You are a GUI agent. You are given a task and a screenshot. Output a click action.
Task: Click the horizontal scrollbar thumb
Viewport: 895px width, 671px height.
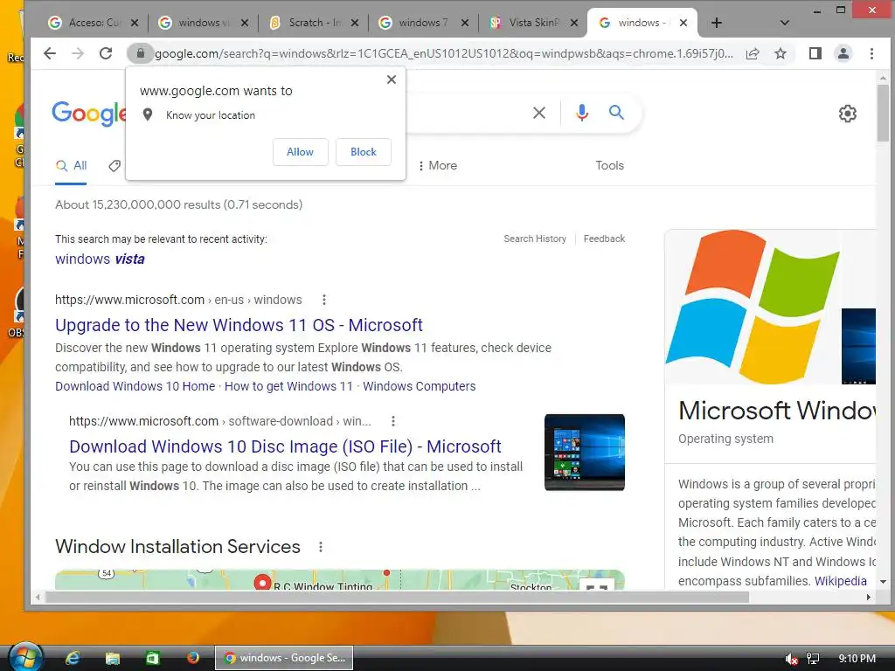pos(397,598)
